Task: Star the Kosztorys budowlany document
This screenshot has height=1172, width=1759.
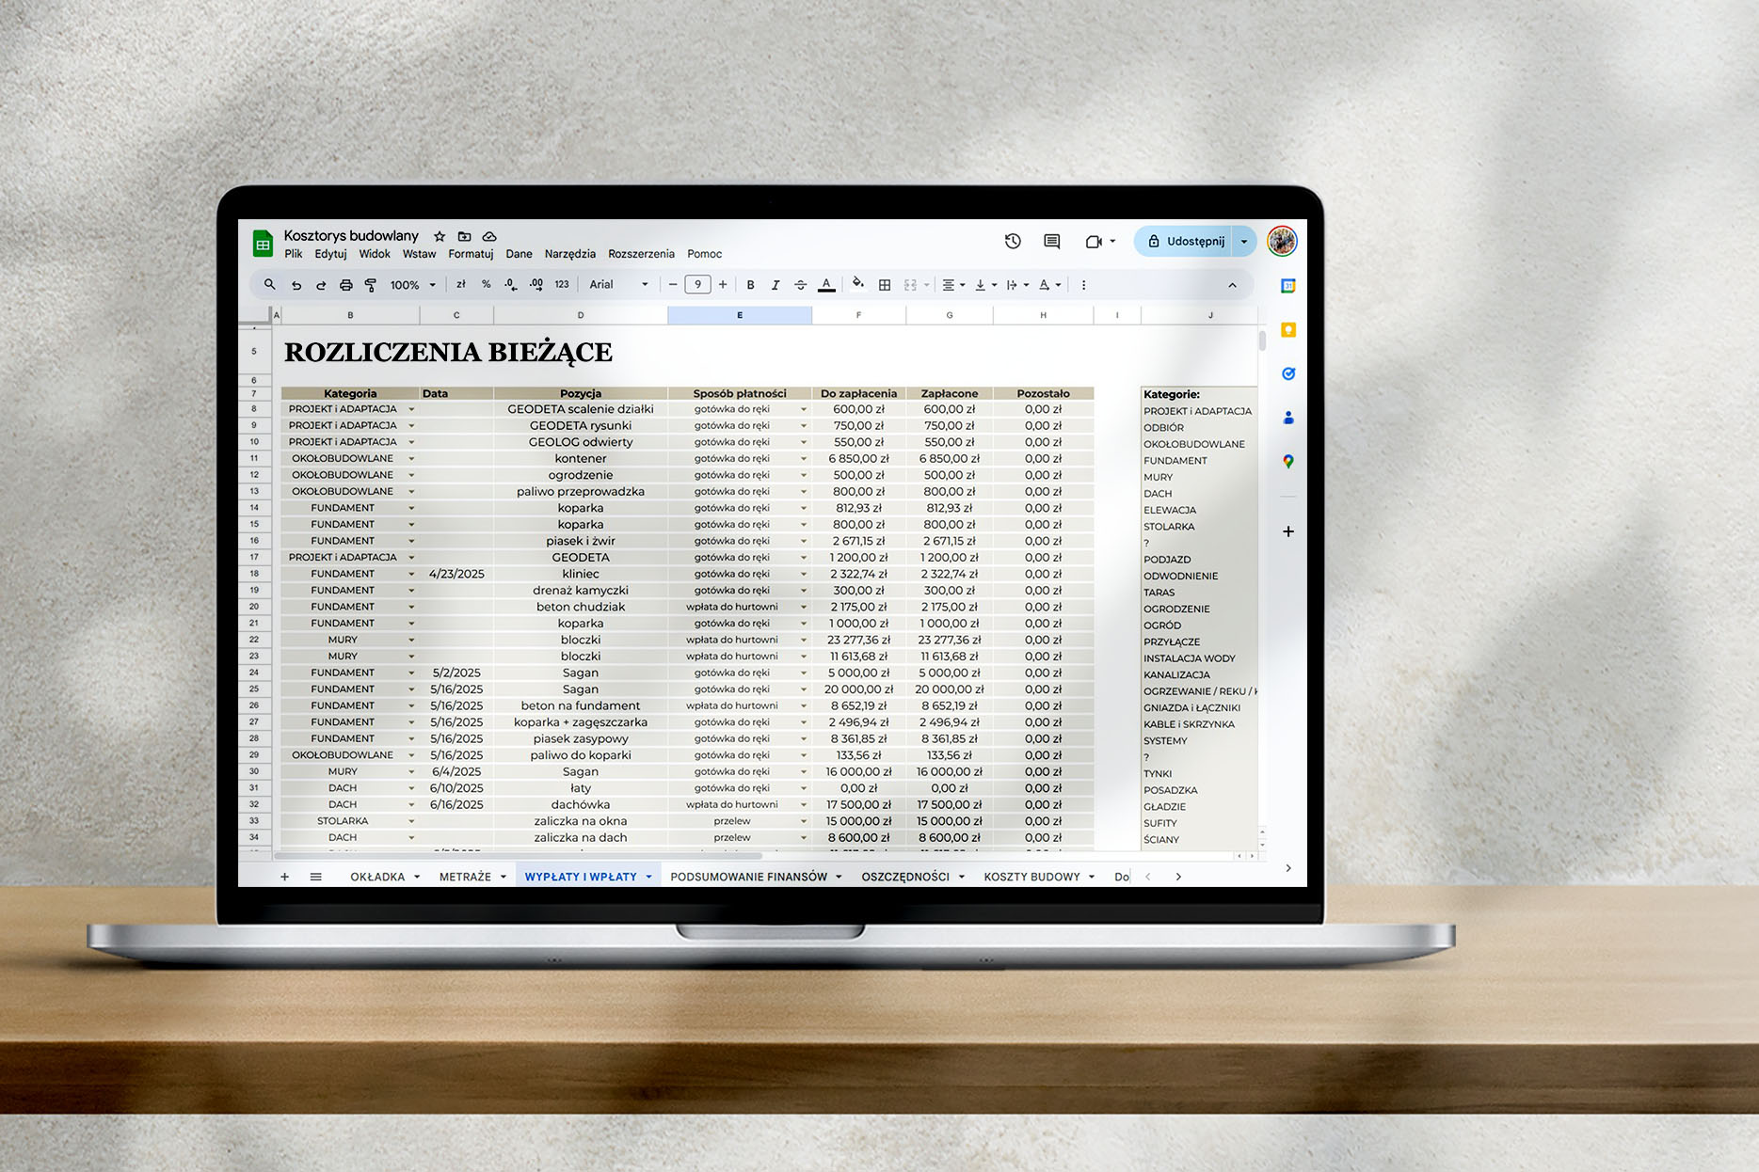Action: [x=440, y=236]
